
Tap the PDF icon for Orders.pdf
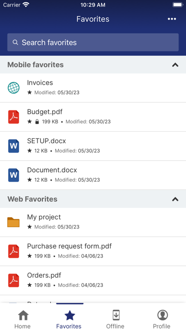click(x=14, y=281)
